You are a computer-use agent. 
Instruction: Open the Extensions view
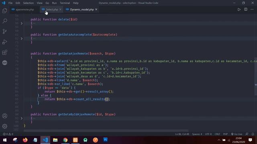point(4,52)
